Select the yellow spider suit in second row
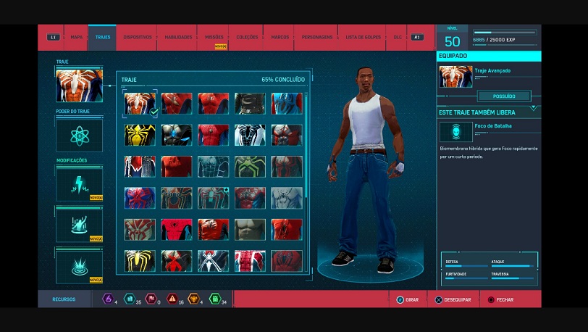 pyautogui.click(x=140, y=136)
